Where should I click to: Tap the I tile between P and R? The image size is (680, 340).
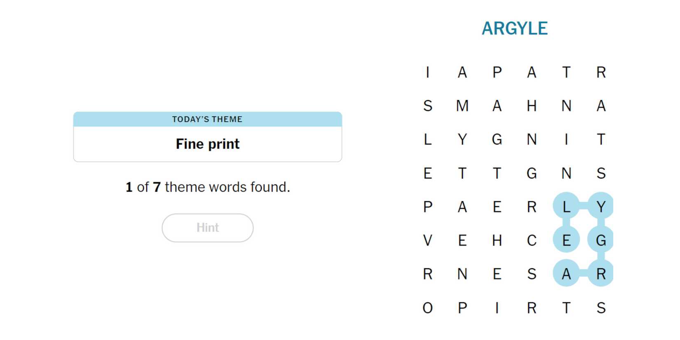pyautogui.click(x=497, y=308)
